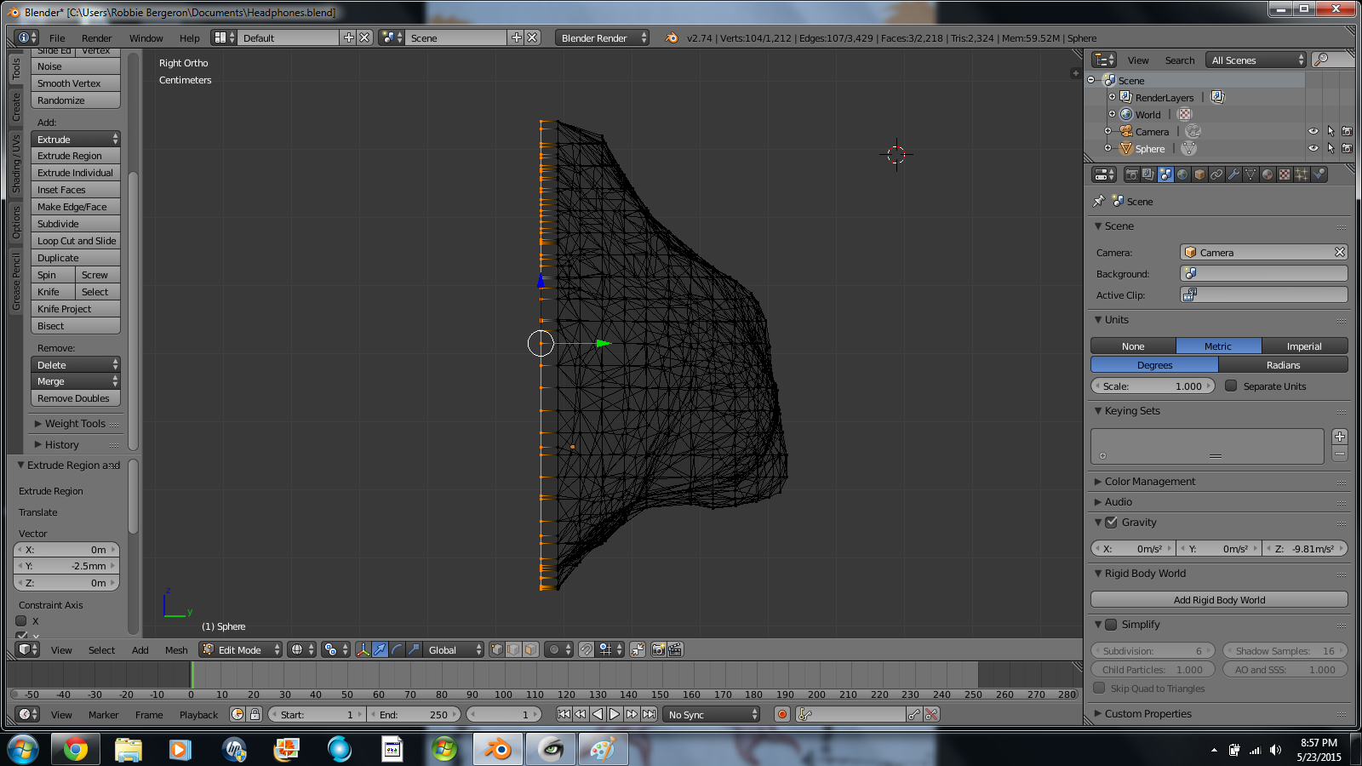Screen dimensions: 1362x766
Task: Expand the Weight Tools section
Action: (x=76, y=423)
